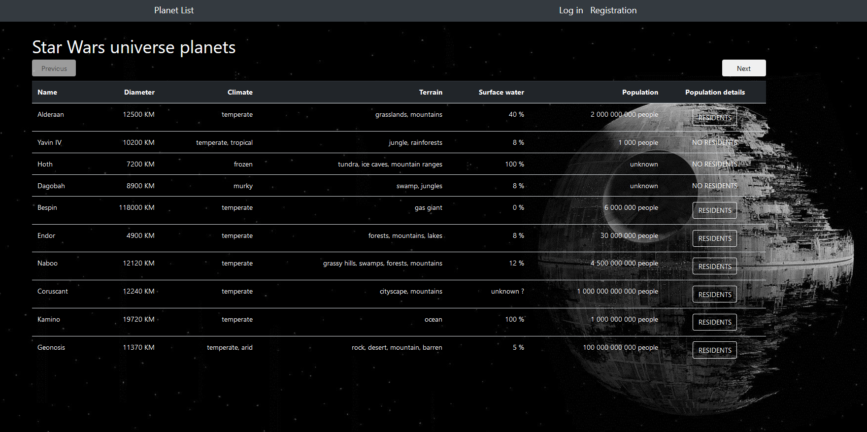Click the Terrain column header

pos(431,92)
